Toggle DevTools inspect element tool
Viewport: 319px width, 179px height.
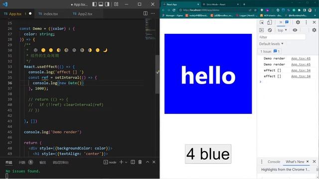tap(262, 22)
